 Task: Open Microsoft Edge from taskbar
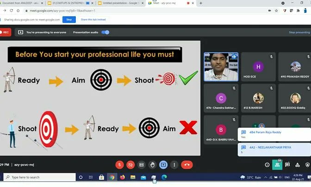[164, 177]
